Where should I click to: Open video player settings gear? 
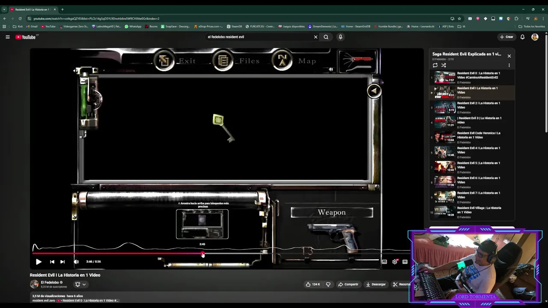pyautogui.click(x=395, y=262)
